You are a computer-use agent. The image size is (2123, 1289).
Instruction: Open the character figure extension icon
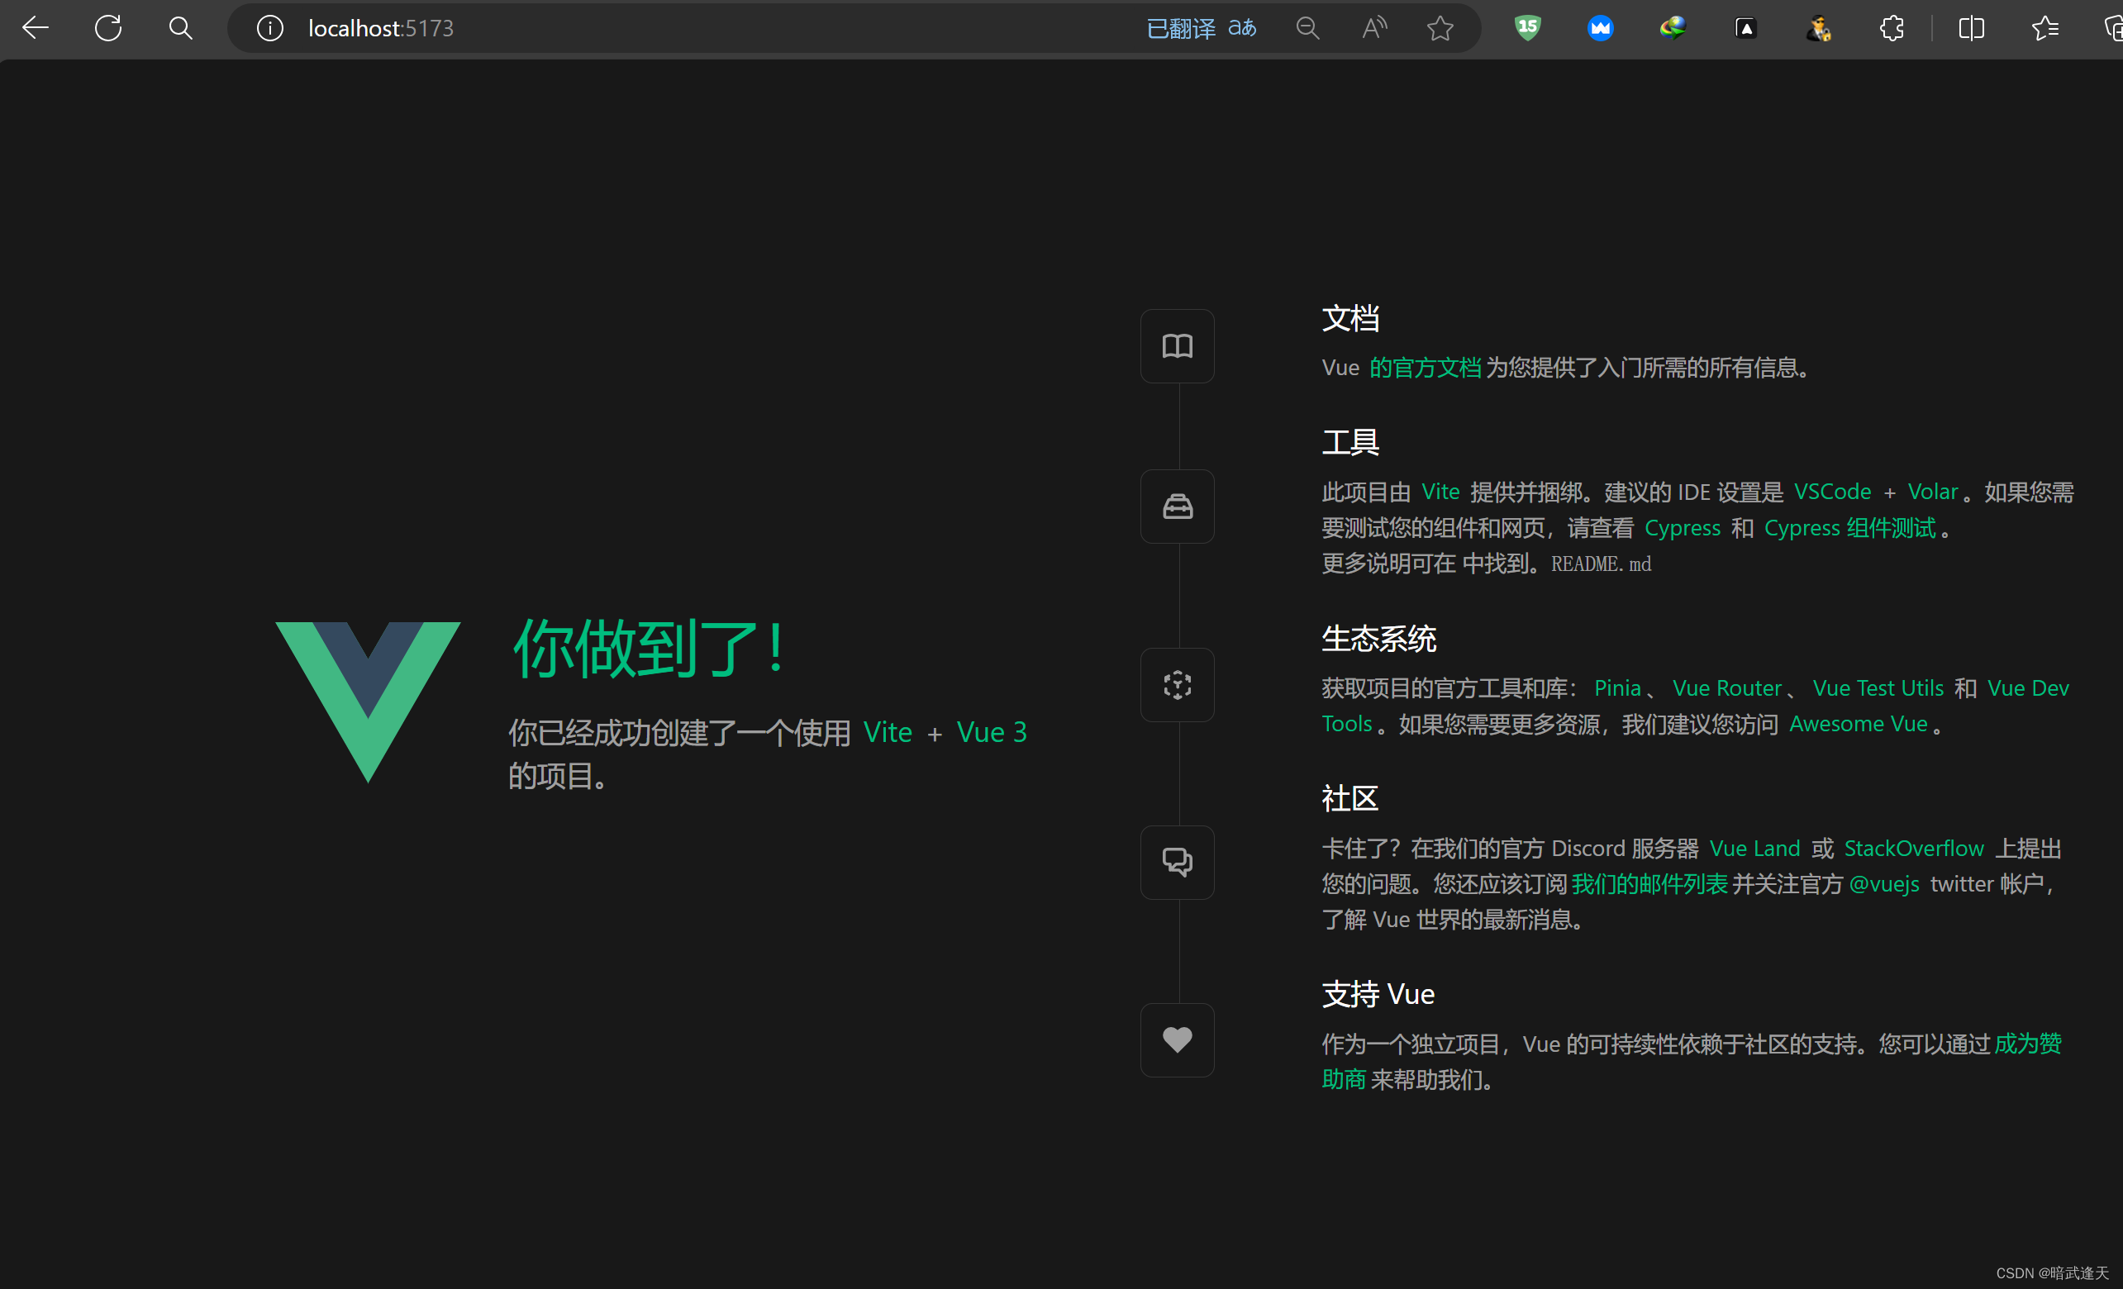(1819, 28)
